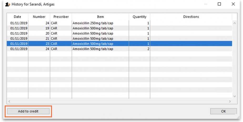Select the row with number 21

(x=93, y=39)
